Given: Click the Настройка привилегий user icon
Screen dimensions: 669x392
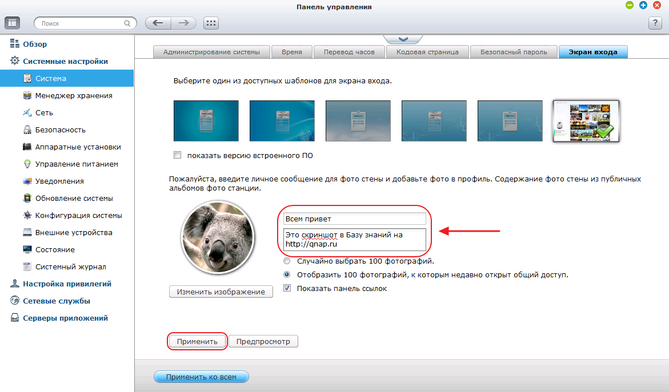Looking at the screenshot, I should click(15, 284).
